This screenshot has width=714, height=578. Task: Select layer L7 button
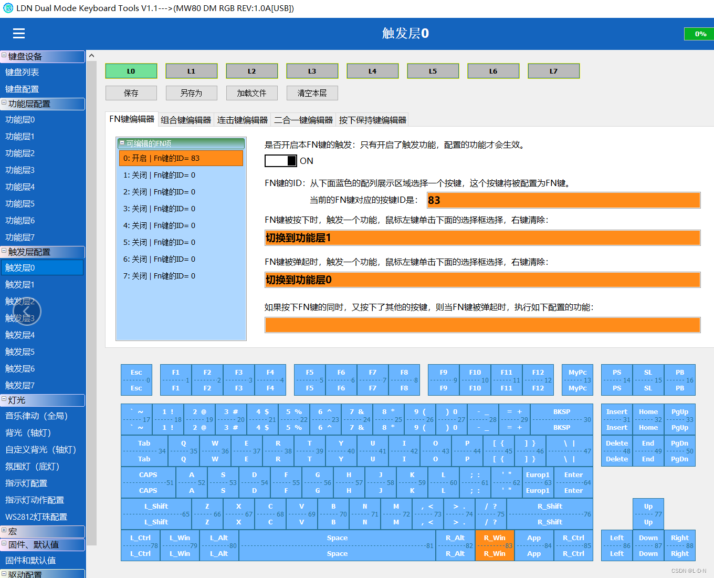[554, 71]
